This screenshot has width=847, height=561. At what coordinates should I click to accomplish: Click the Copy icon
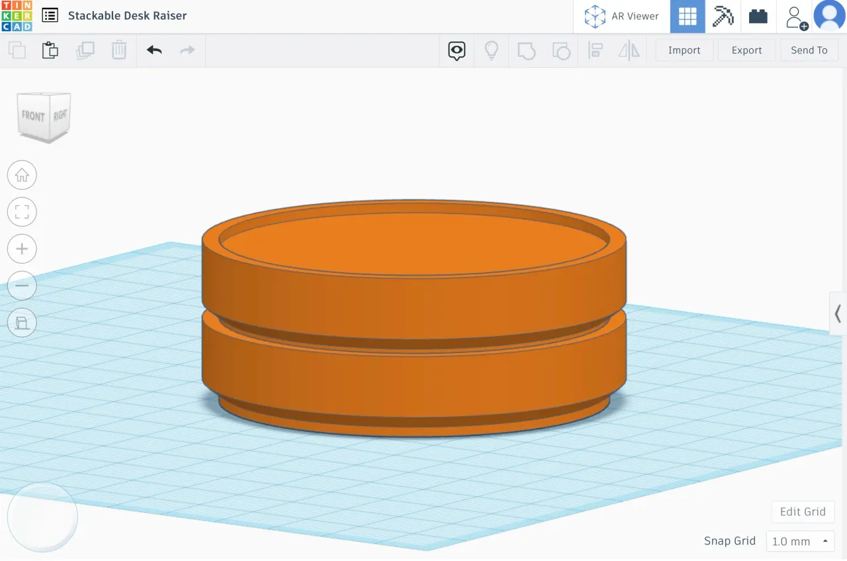click(x=17, y=50)
